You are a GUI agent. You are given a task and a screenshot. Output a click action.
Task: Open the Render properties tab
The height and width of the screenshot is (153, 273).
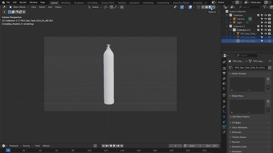click(x=224, y=68)
